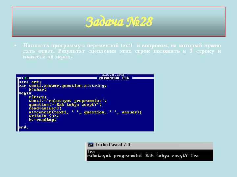237x177 pixels.
Task: Select the NONAME00.PAS window title
Action: tap(114, 78)
